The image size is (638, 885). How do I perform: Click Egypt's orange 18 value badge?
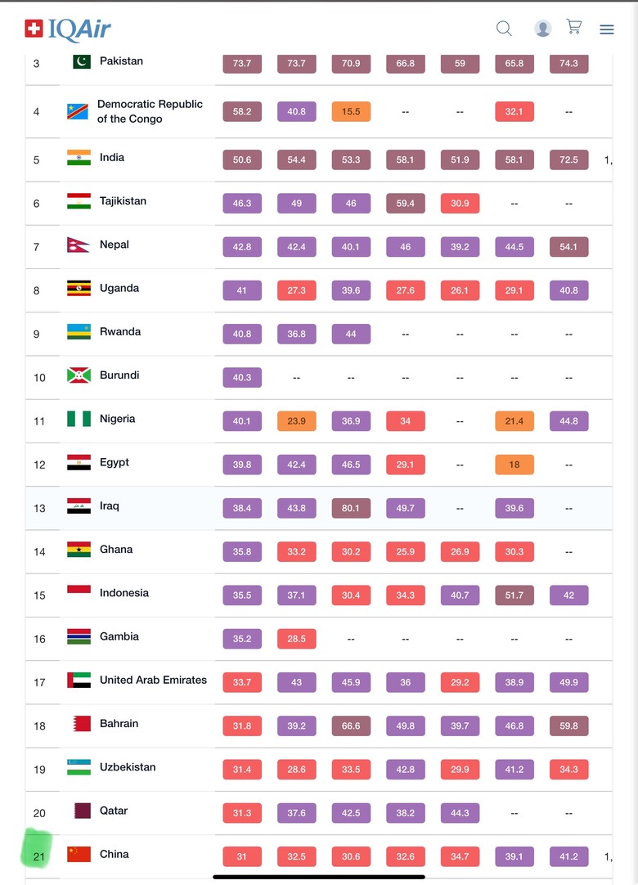pyautogui.click(x=514, y=465)
